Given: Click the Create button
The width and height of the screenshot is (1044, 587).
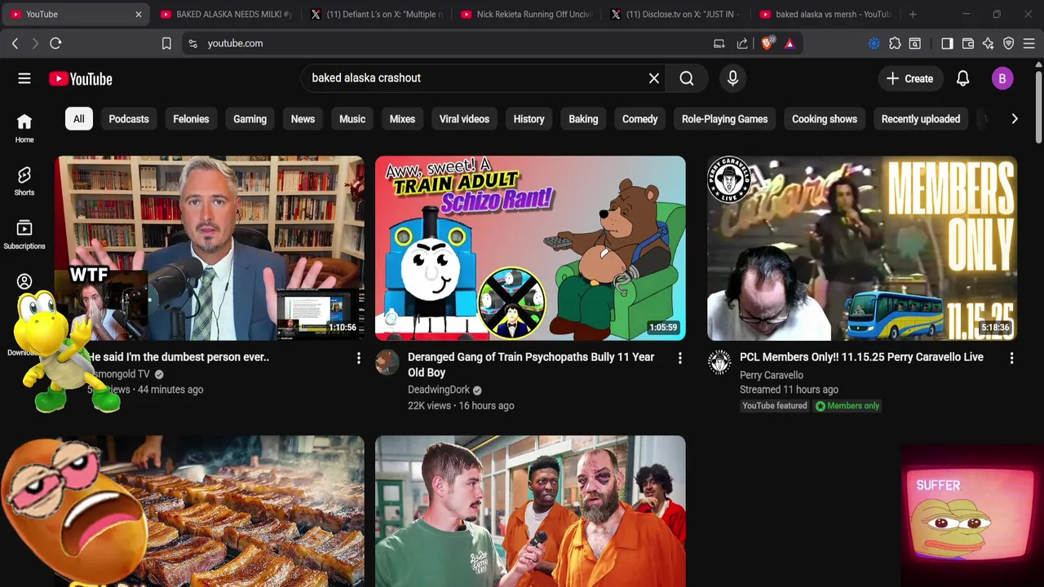Looking at the screenshot, I should [909, 78].
